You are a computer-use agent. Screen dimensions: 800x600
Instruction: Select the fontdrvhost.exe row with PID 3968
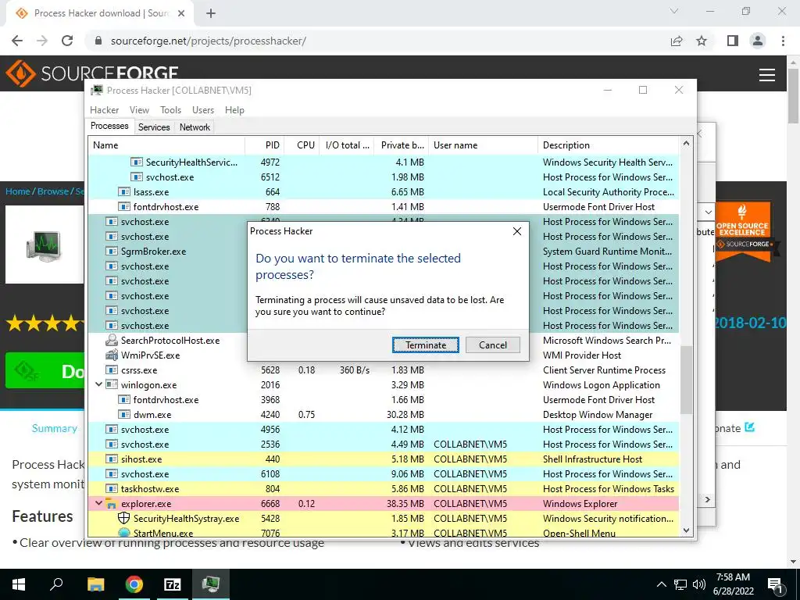pyautogui.click(x=384, y=399)
